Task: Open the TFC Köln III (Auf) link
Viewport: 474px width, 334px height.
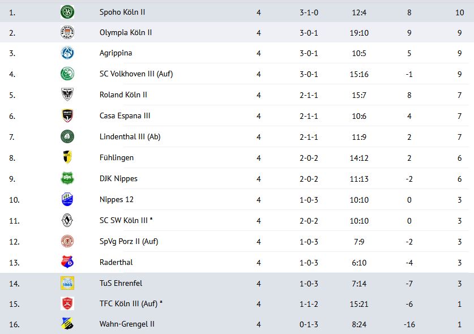Action: (131, 304)
